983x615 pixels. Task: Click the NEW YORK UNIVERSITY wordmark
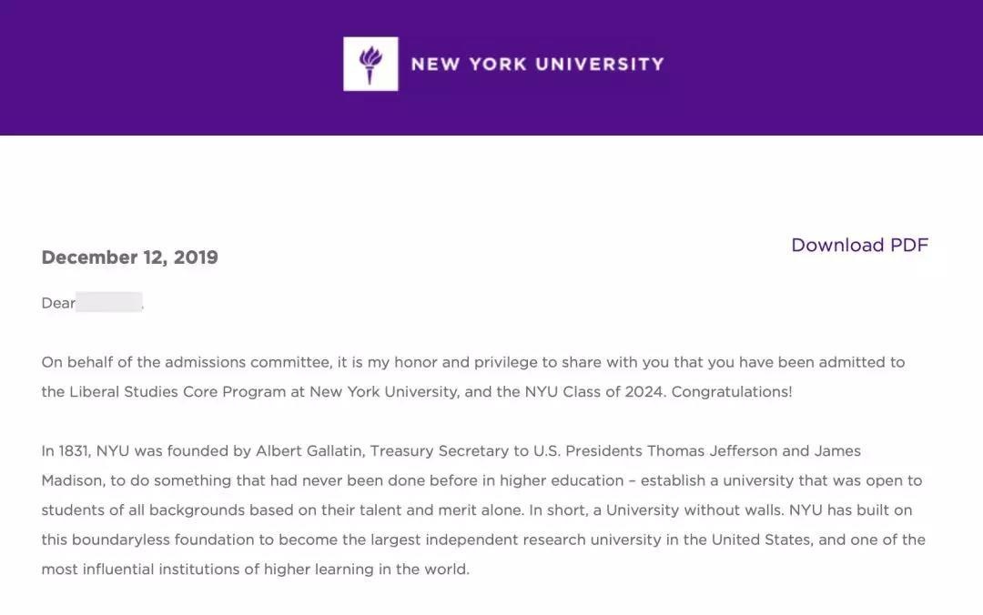[537, 65]
